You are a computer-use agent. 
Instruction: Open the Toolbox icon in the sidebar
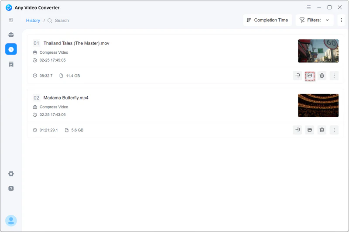pyautogui.click(x=11, y=35)
